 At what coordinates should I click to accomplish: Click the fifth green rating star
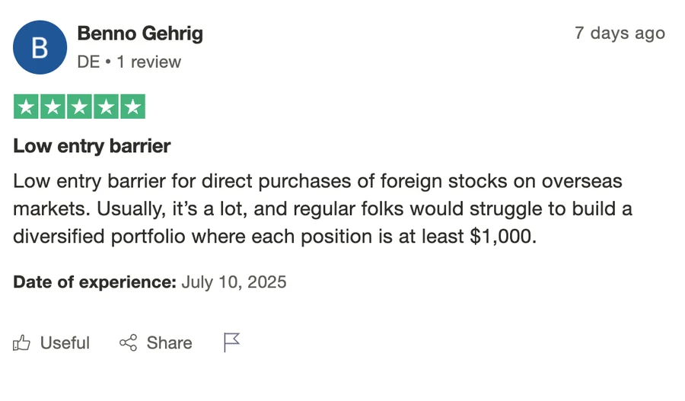point(132,107)
